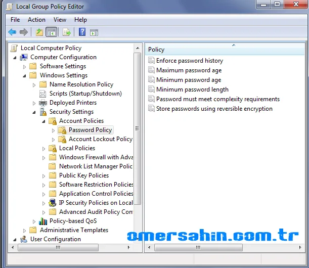Collapse the Computer Configuration node

[x=15, y=58]
